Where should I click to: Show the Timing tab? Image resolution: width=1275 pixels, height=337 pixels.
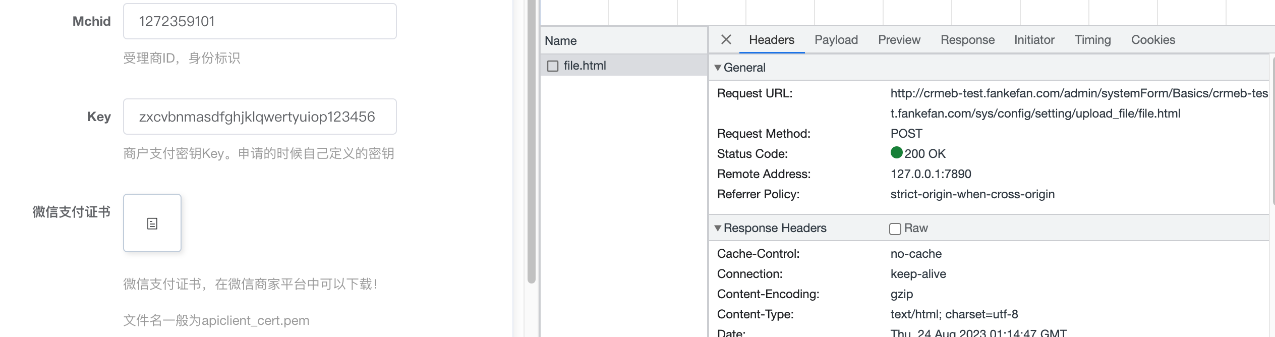[1093, 40]
